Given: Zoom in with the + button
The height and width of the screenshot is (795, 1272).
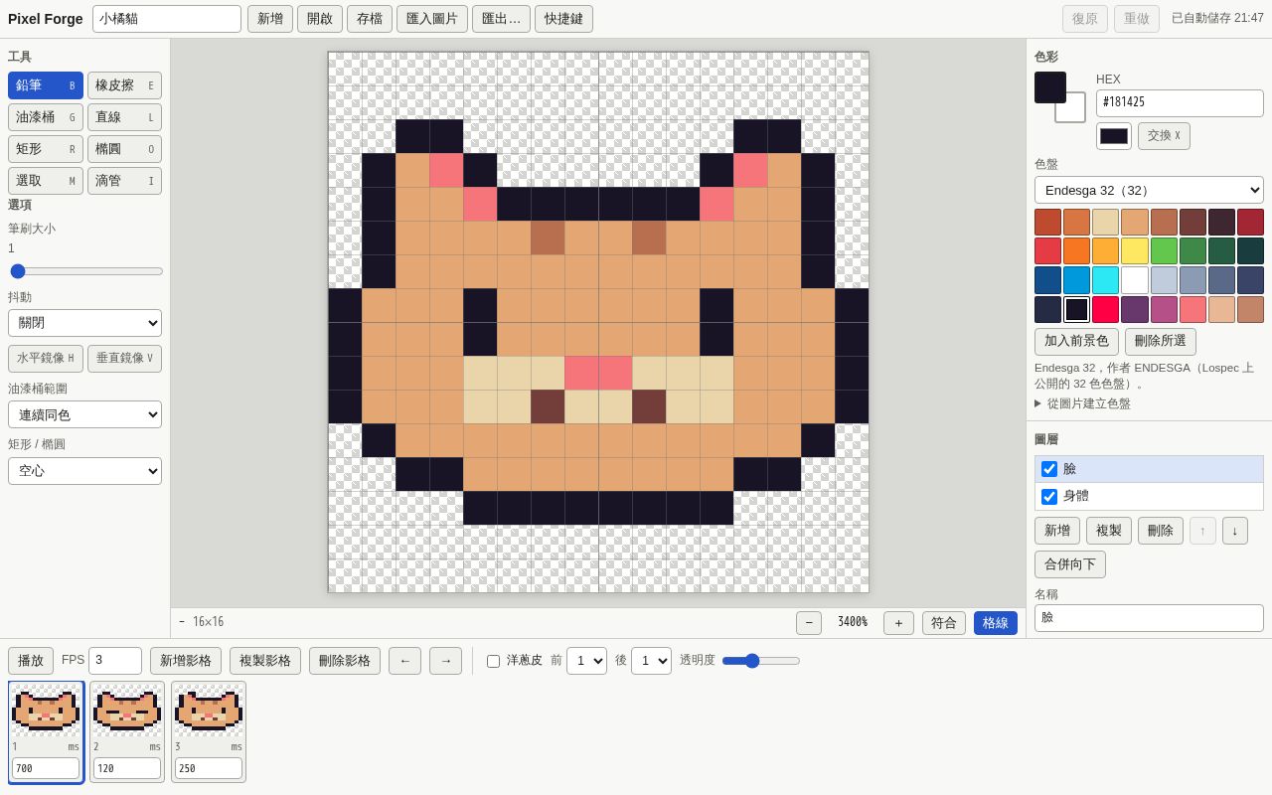Looking at the screenshot, I should 898,623.
